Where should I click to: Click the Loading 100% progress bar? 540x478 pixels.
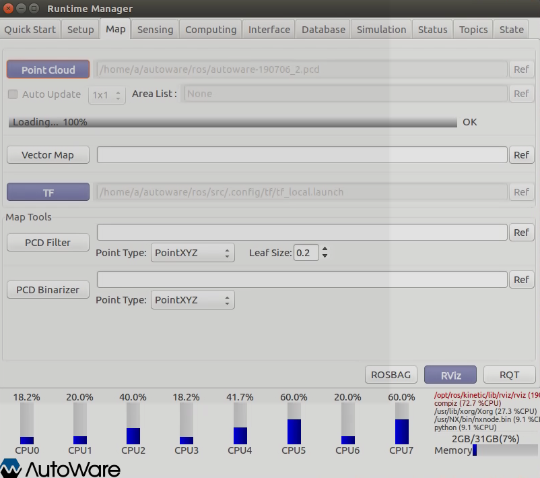point(233,122)
